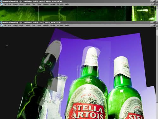
Task: Open Extensis menu in the 100% Layer 4 window
Action: (60, 4)
